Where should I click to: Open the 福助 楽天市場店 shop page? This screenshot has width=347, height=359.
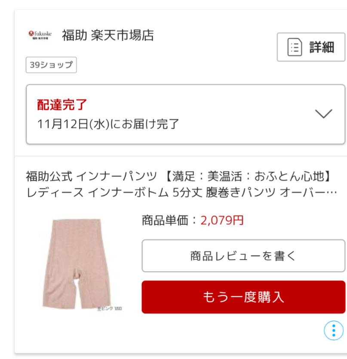108,35
